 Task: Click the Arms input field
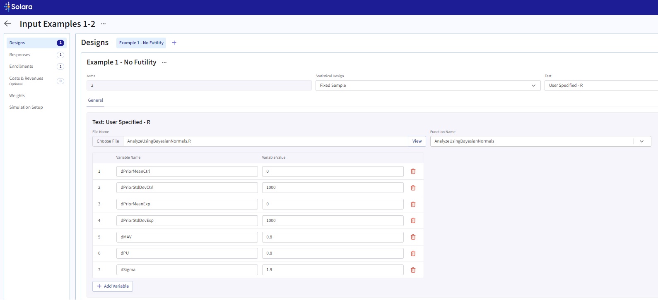[x=199, y=86]
